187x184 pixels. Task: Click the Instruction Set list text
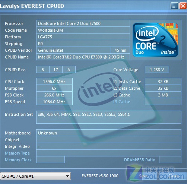pos(84,114)
